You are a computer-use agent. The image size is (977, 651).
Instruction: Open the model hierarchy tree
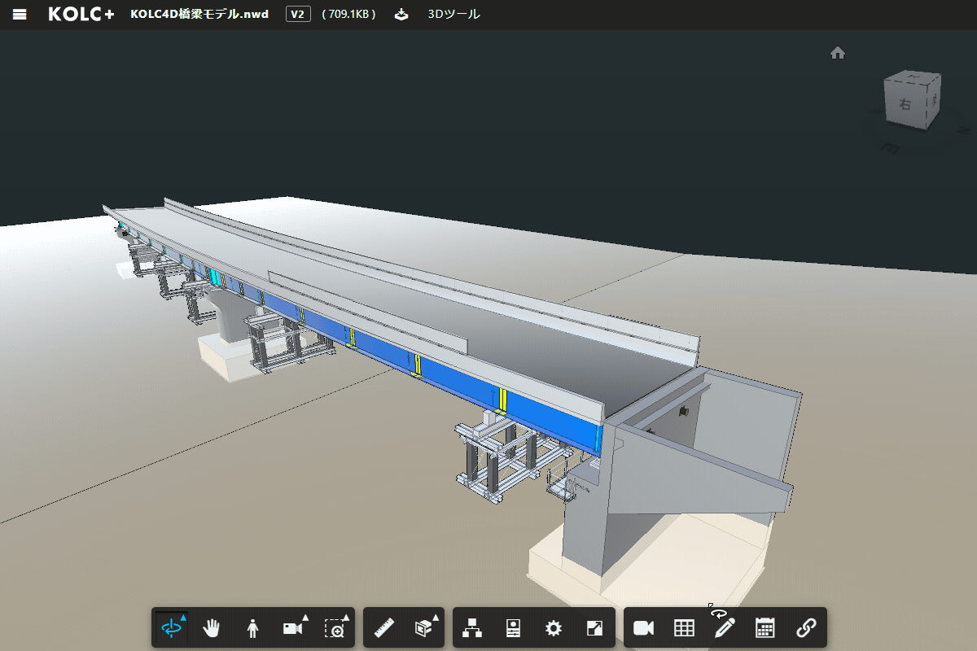(x=472, y=627)
